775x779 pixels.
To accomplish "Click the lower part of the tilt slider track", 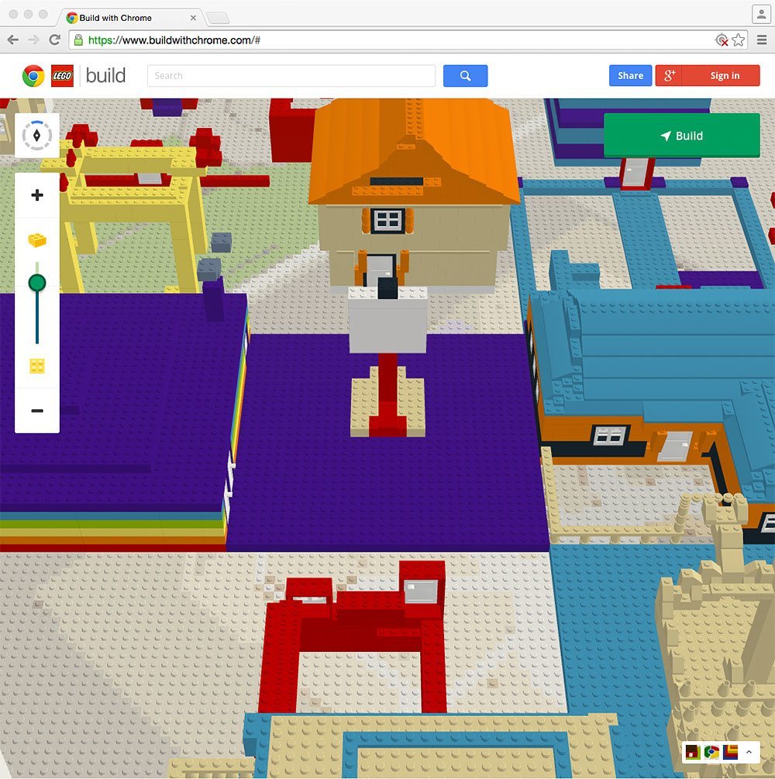I will click(37, 318).
